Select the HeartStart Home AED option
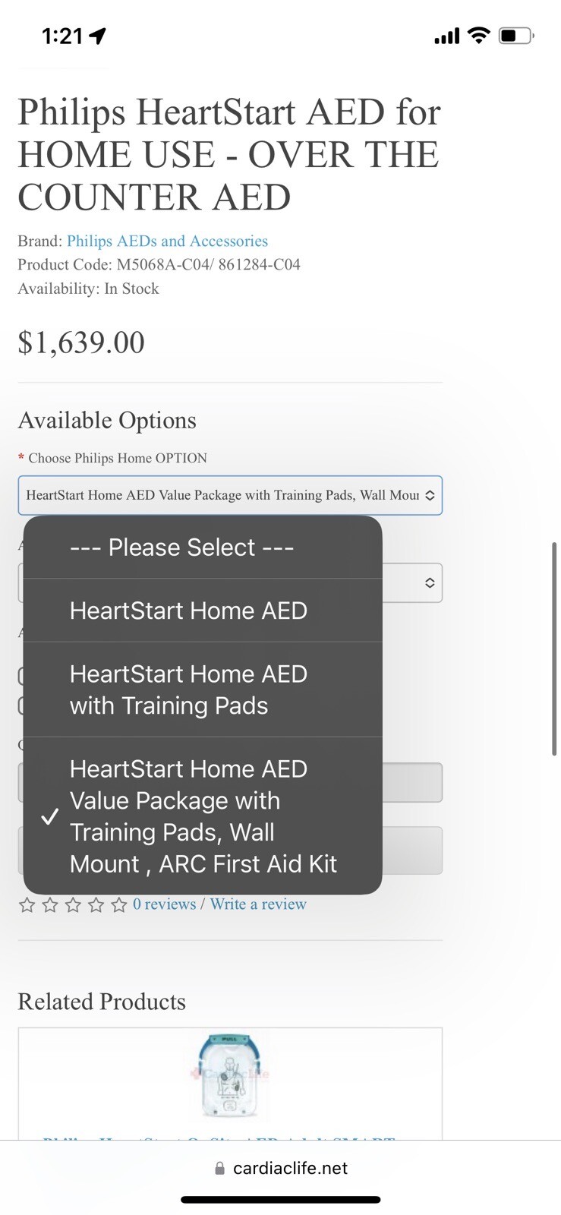Image resolution: width=561 pixels, height=1215 pixels. click(188, 611)
